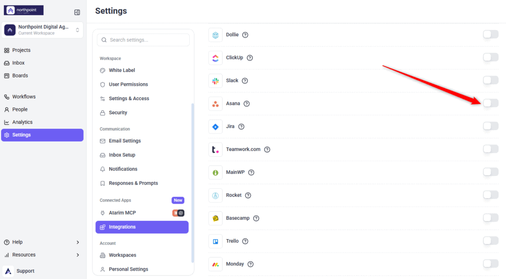
Task: Open help tooltip next to Teamwork.com
Action: pos(267,149)
